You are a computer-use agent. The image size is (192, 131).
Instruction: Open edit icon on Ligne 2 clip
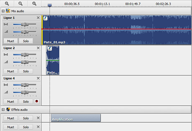[x=50, y=48]
